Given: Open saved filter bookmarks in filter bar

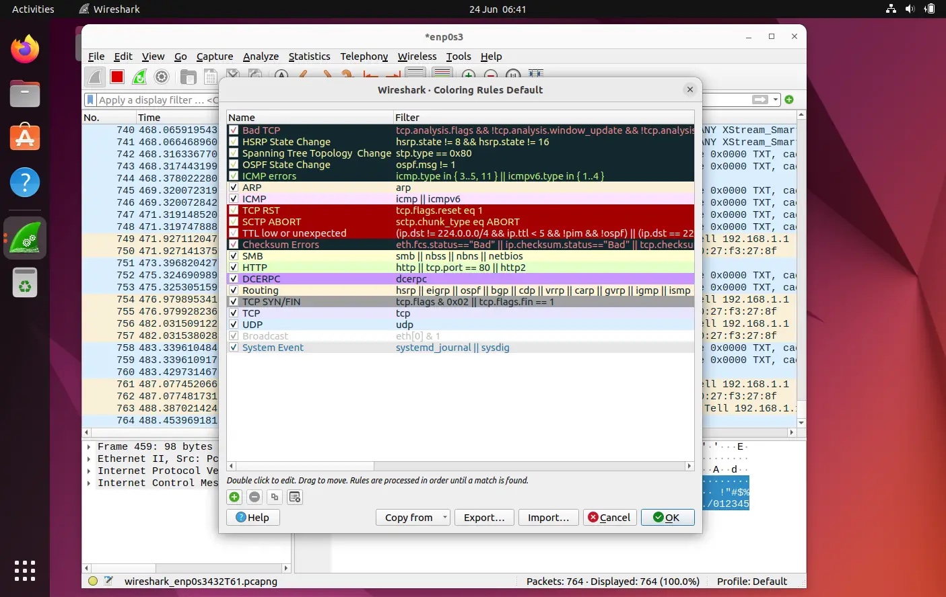Looking at the screenshot, I should 91,99.
